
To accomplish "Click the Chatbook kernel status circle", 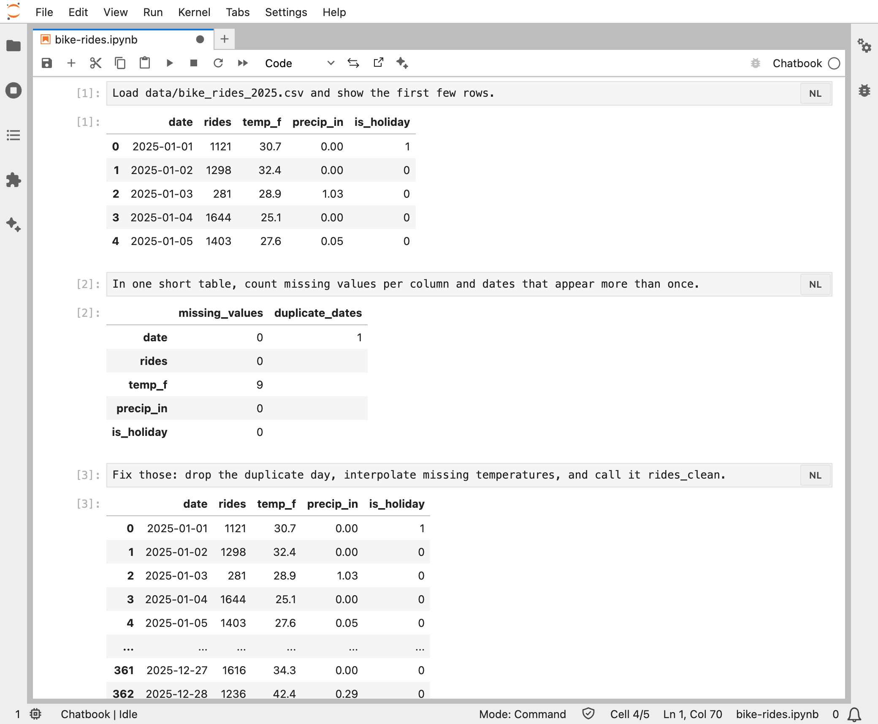I will tap(834, 63).
